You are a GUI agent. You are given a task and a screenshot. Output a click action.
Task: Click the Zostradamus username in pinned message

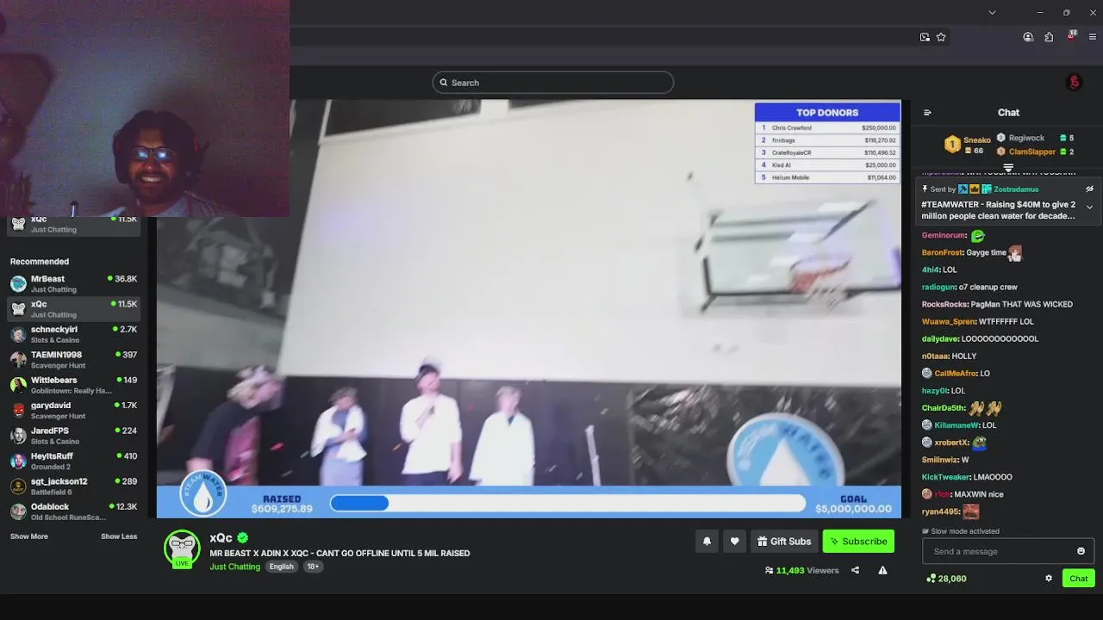tap(1016, 189)
